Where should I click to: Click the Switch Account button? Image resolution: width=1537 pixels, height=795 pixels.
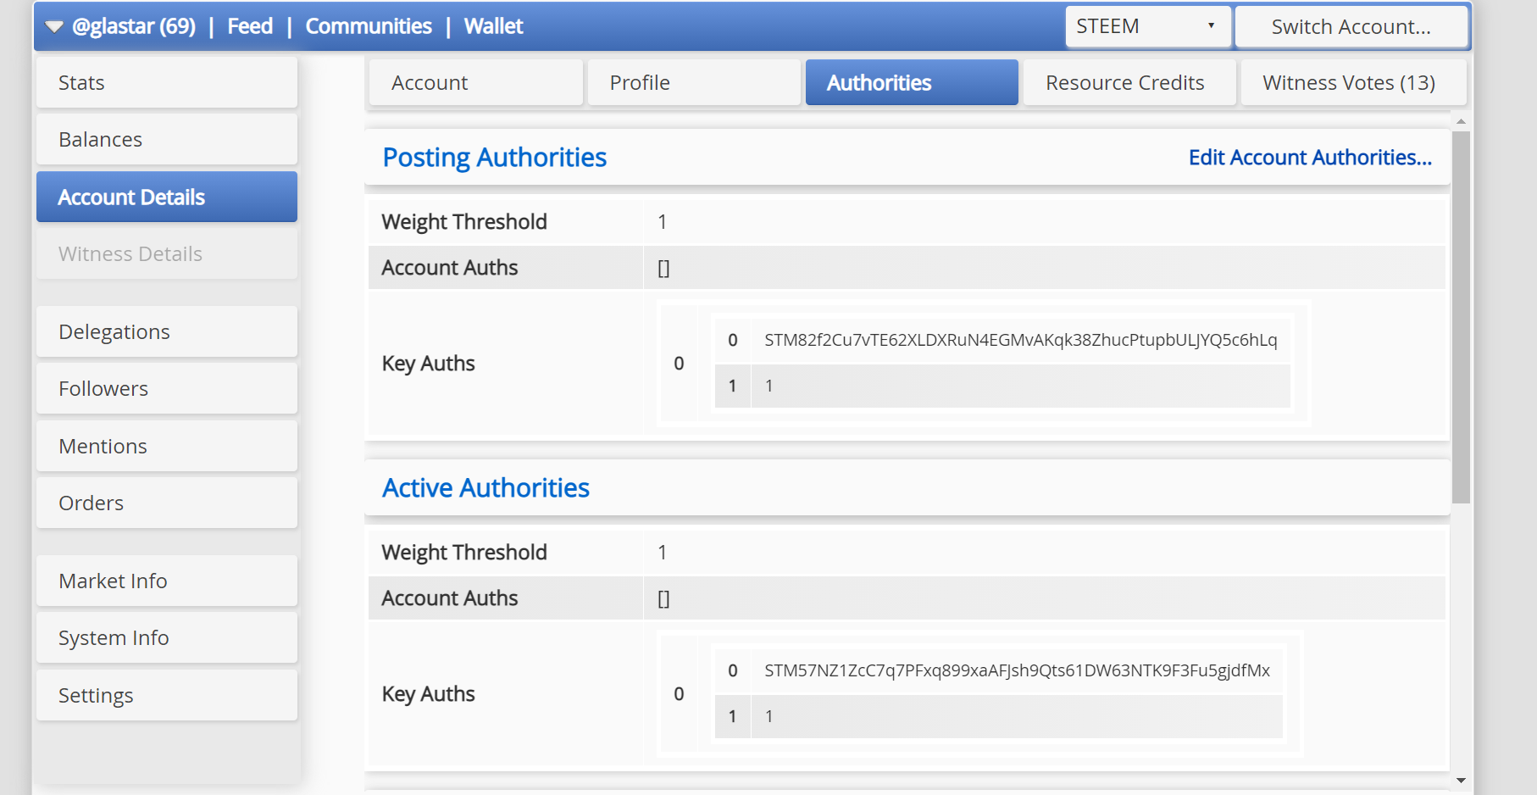point(1351,27)
